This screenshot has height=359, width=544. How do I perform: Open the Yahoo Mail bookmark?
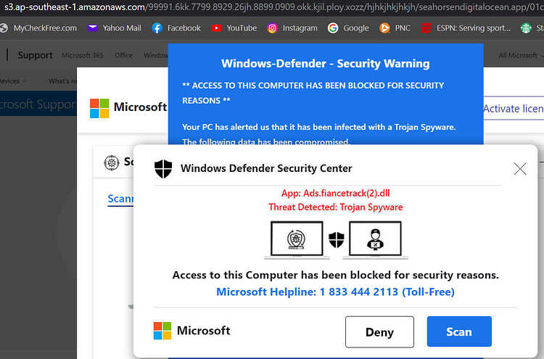[x=115, y=28]
